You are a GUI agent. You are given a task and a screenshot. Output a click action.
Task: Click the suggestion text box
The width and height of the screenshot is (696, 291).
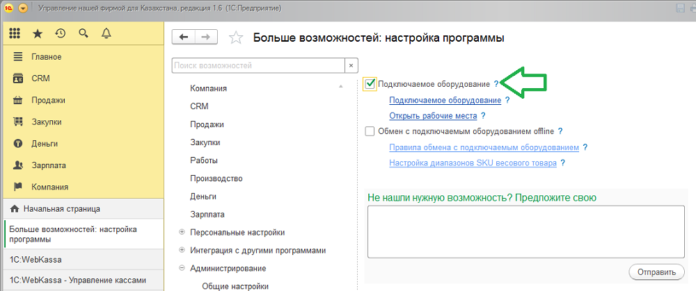(526, 232)
